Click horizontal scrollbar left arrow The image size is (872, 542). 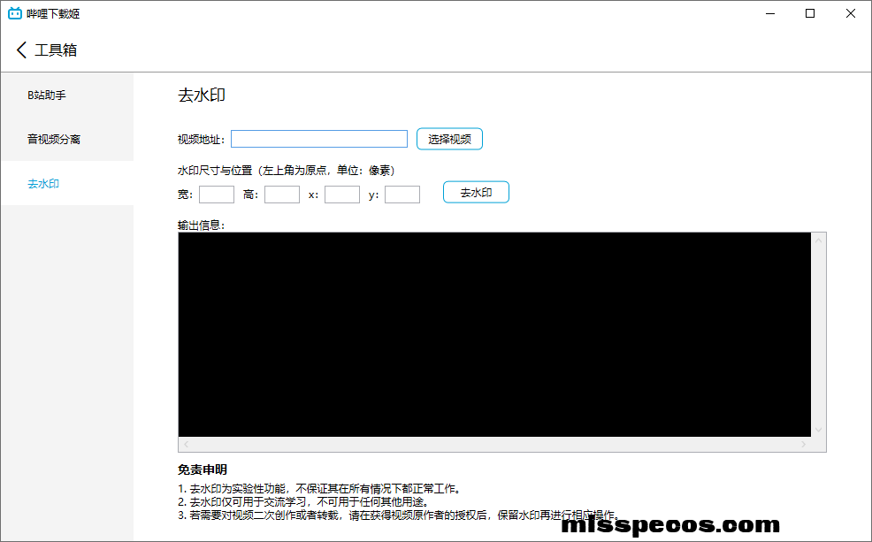coord(187,444)
